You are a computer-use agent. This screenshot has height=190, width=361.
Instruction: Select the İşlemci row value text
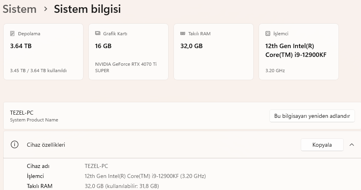tap(145, 176)
